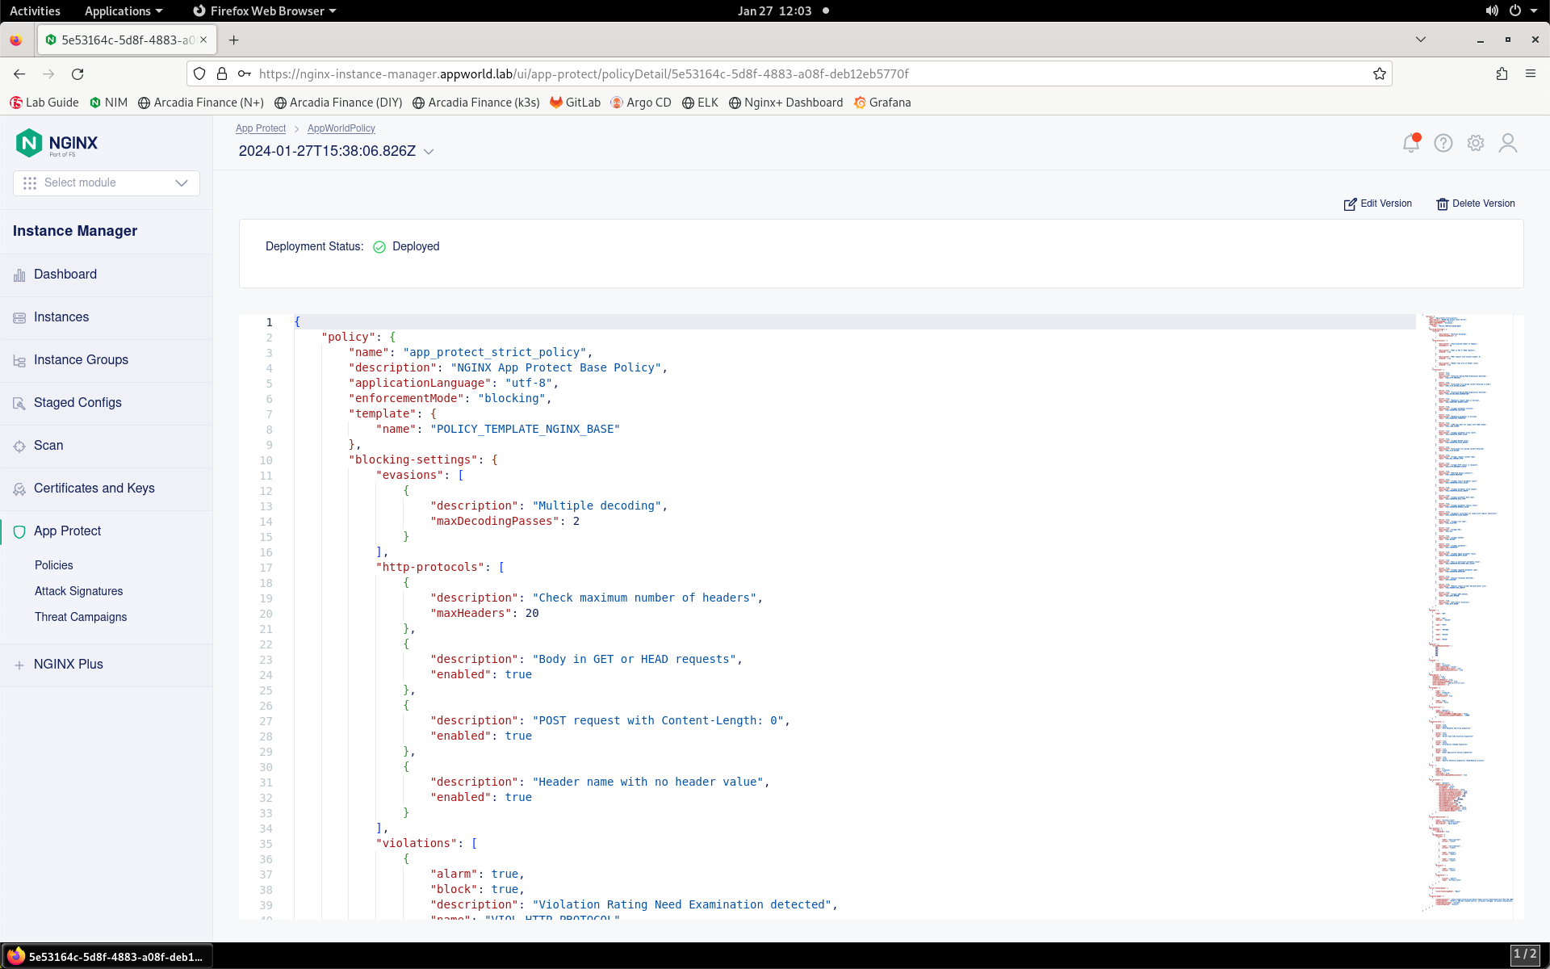Open the ELK bookmark

pyautogui.click(x=700, y=103)
